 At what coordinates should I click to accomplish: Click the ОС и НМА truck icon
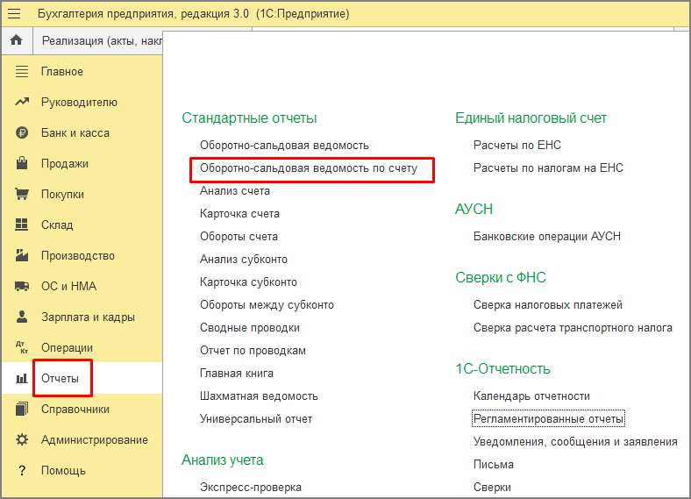pos(23,287)
